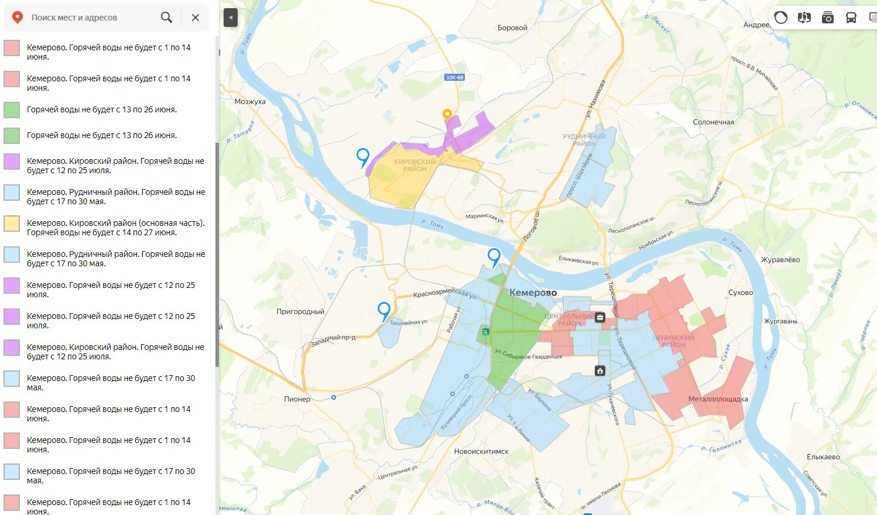Click 'Журавлёво' place label
This screenshot has width=877, height=515.
point(780,260)
